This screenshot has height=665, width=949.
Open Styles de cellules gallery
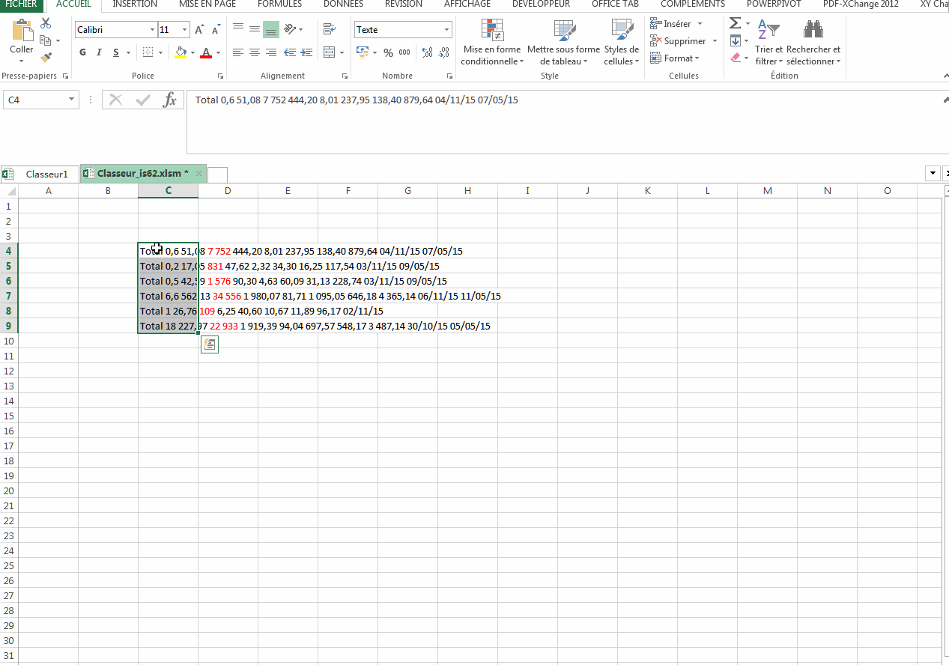[622, 42]
